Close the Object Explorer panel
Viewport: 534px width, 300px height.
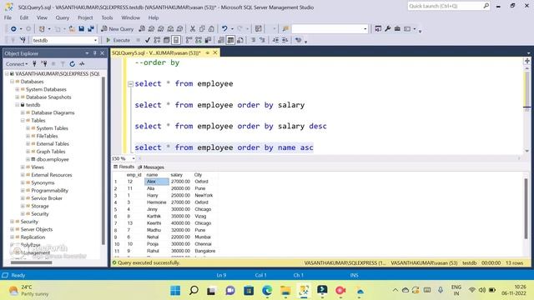(102, 53)
